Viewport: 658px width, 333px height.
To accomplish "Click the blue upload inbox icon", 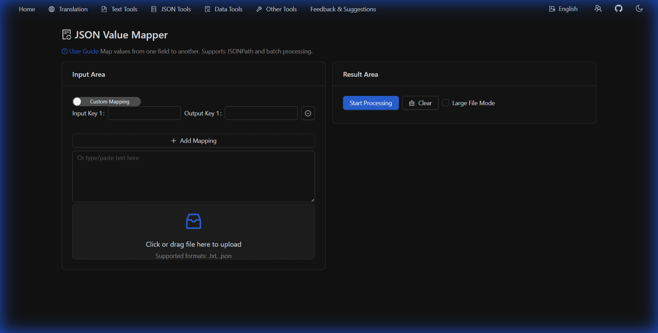I will point(193,221).
